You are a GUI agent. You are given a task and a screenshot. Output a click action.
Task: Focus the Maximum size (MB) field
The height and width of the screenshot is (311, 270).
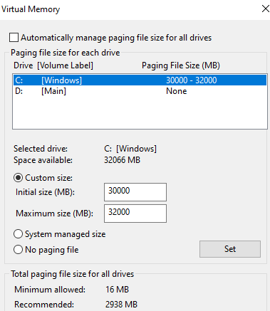[x=135, y=214]
